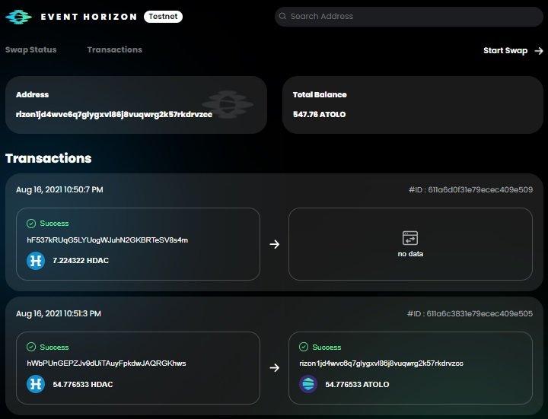This screenshot has height=419, width=548.
Task: Click the Start Swap arrow icon
Action: click(x=539, y=51)
